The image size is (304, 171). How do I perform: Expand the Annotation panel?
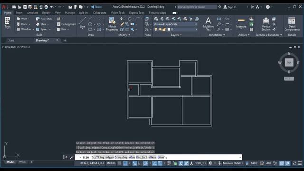[x=217, y=35]
